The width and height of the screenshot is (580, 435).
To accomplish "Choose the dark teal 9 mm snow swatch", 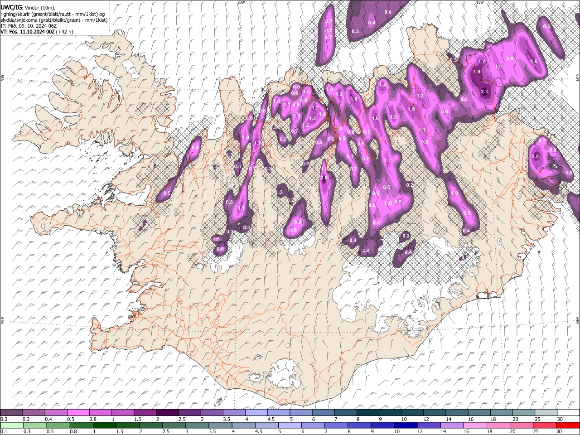I will pyautogui.click(x=368, y=412).
